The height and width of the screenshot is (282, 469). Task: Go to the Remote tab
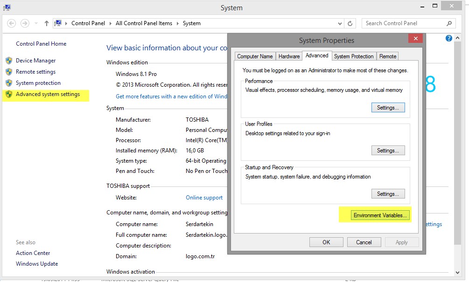(x=388, y=56)
